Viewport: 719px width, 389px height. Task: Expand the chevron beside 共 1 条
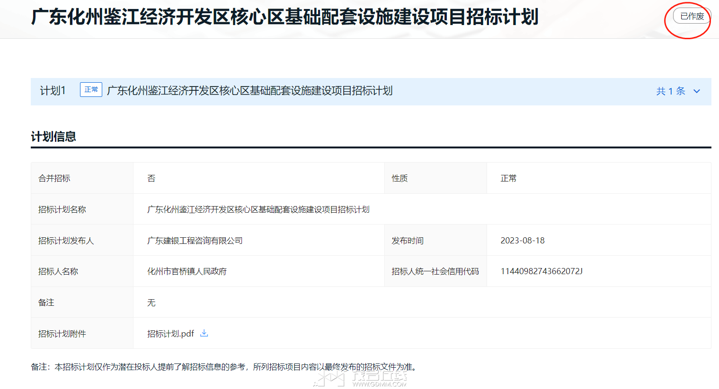[x=697, y=91]
